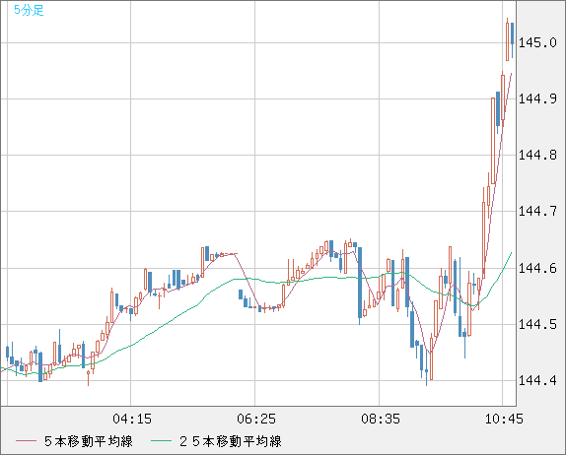566x455 pixels.
Task: Click the green 25-period average legend line
Action: 161,441
